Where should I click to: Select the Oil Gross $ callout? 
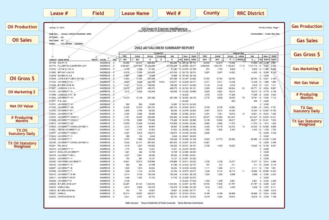(22, 78)
